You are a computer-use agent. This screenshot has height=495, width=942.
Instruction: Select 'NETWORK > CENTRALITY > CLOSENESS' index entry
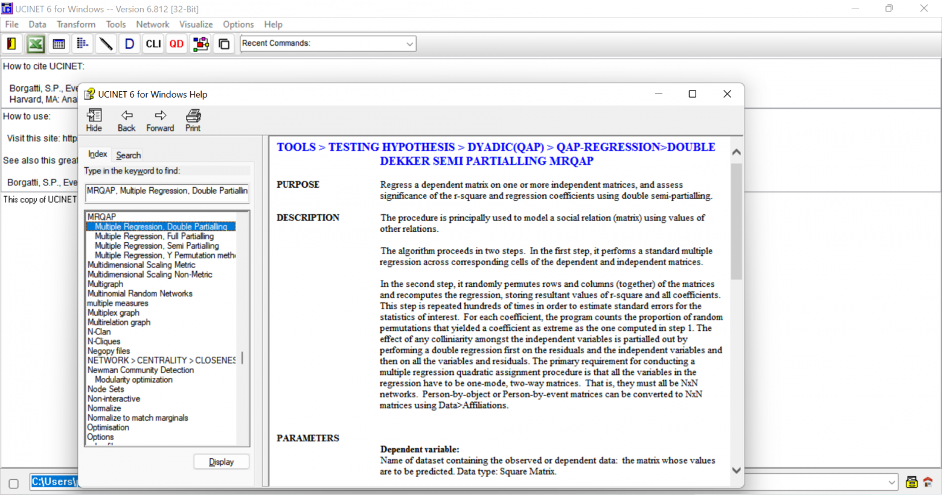[161, 360]
